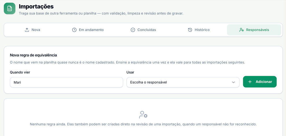View the Histórico tab
This screenshot has width=286, height=136.
199,30
